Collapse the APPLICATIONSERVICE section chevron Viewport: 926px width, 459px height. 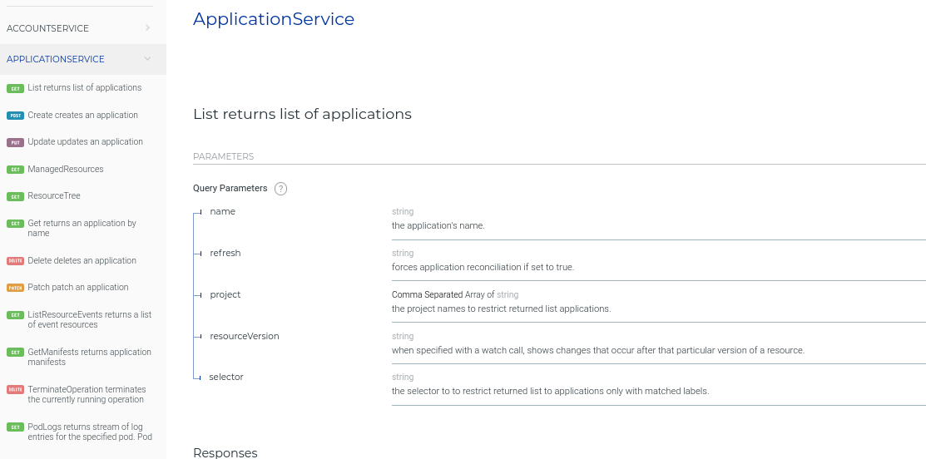point(147,59)
